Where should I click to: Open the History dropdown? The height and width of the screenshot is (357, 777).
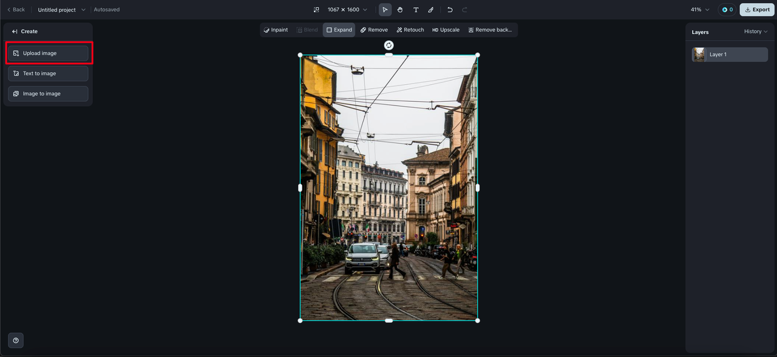(x=756, y=32)
